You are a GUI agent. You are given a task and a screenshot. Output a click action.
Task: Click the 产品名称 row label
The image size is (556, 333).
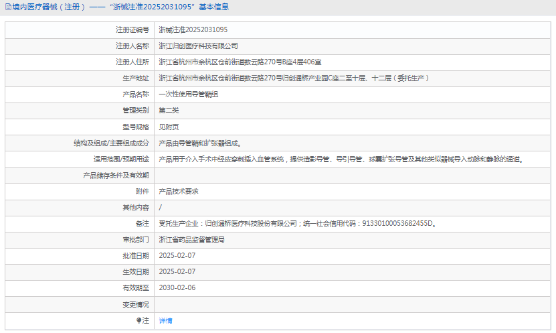136,94
